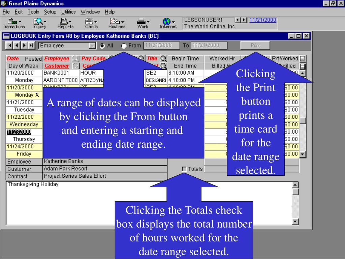Open the Setup menu
The height and width of the screenshot is (259, 345).
(x=50, y=12)
